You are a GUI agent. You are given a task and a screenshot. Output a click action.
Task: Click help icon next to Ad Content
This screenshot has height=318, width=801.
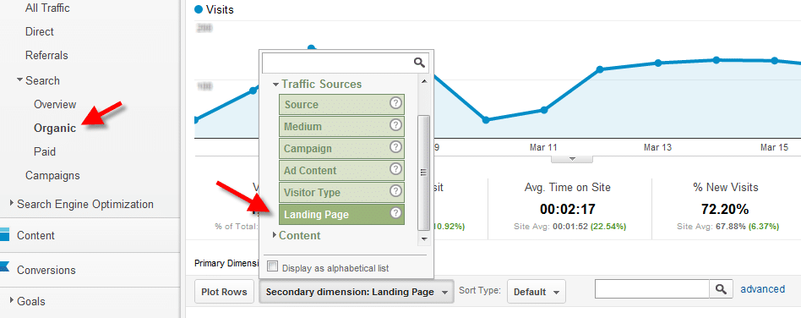point(395,169)
